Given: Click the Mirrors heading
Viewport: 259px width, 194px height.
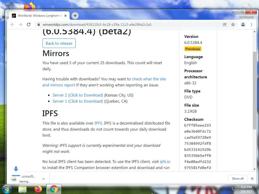Looking at the screenshot, I should 56,53.
